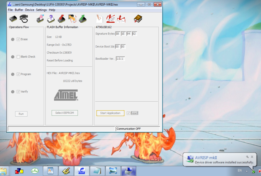Click the Select Target Device chip icon

click(13, 19)
